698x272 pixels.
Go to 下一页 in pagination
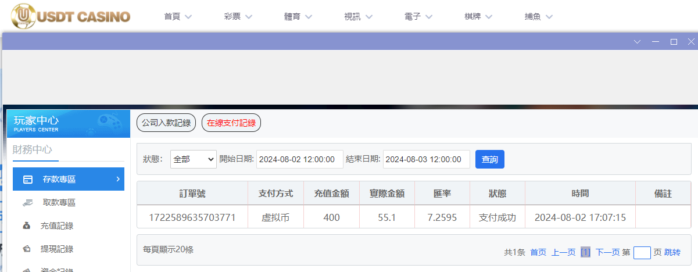607,252
